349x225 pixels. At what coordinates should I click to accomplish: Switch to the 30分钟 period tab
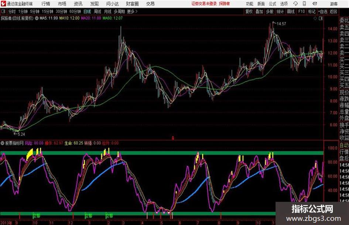61,11
